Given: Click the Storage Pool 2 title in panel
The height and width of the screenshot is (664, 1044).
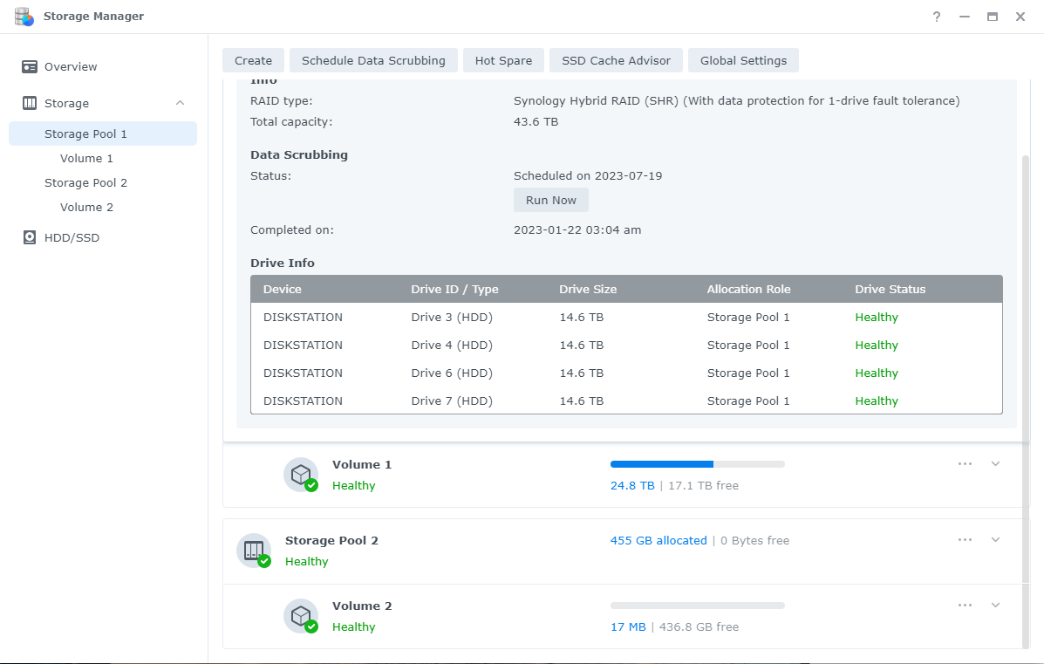Looking at the screenshot, I should [x=331, y=540].
